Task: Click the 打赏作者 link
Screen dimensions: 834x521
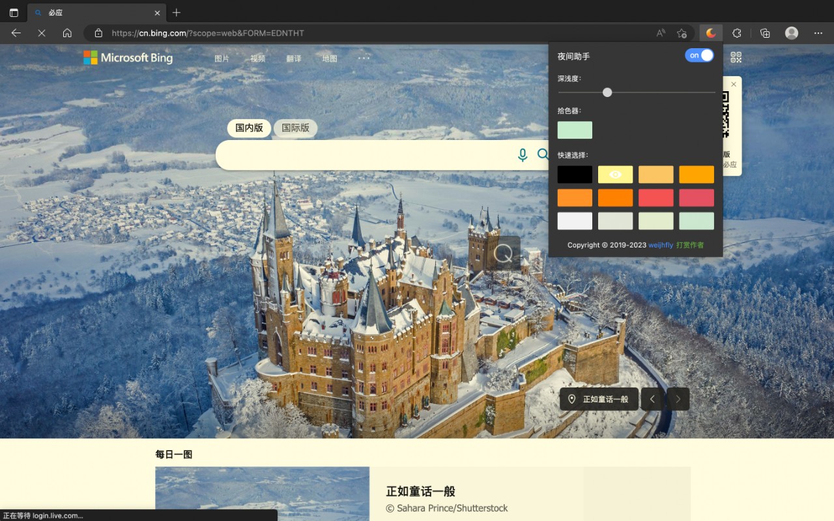Action: point(690,246)
